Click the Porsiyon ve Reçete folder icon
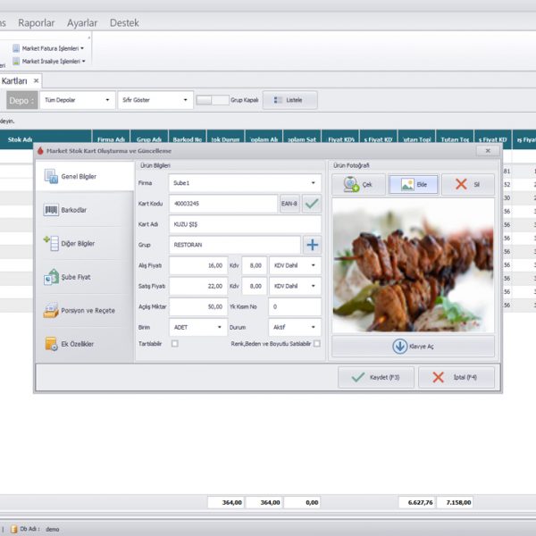 click(x=51, y=310)
